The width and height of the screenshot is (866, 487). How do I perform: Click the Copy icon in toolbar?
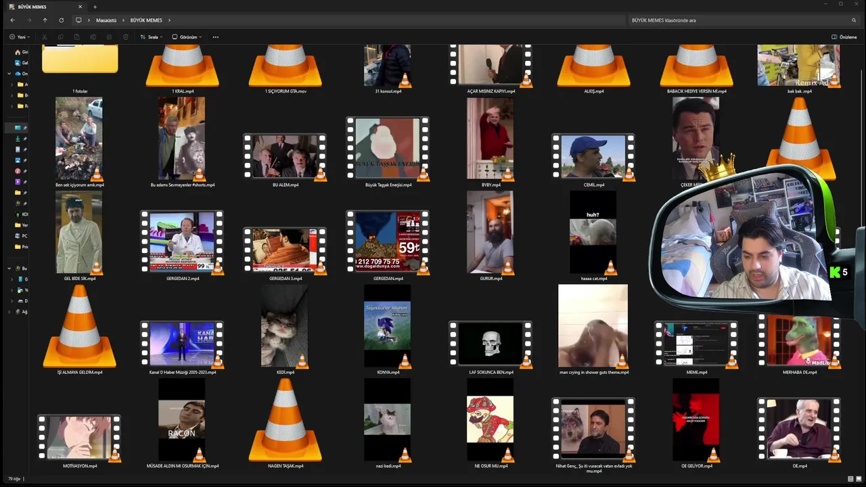[x=61, y=37]
